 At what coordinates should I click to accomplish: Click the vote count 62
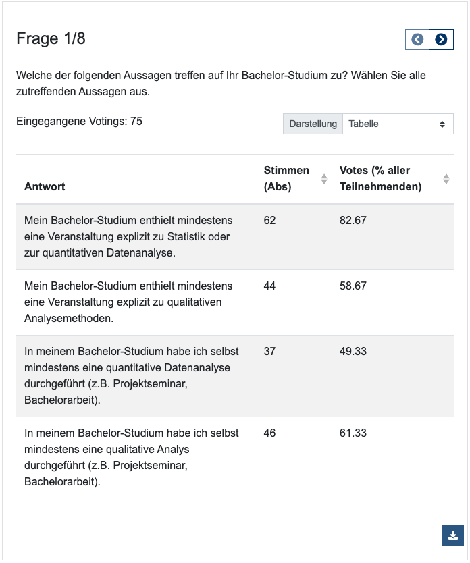pyautogui.click(x=269, y=221)
